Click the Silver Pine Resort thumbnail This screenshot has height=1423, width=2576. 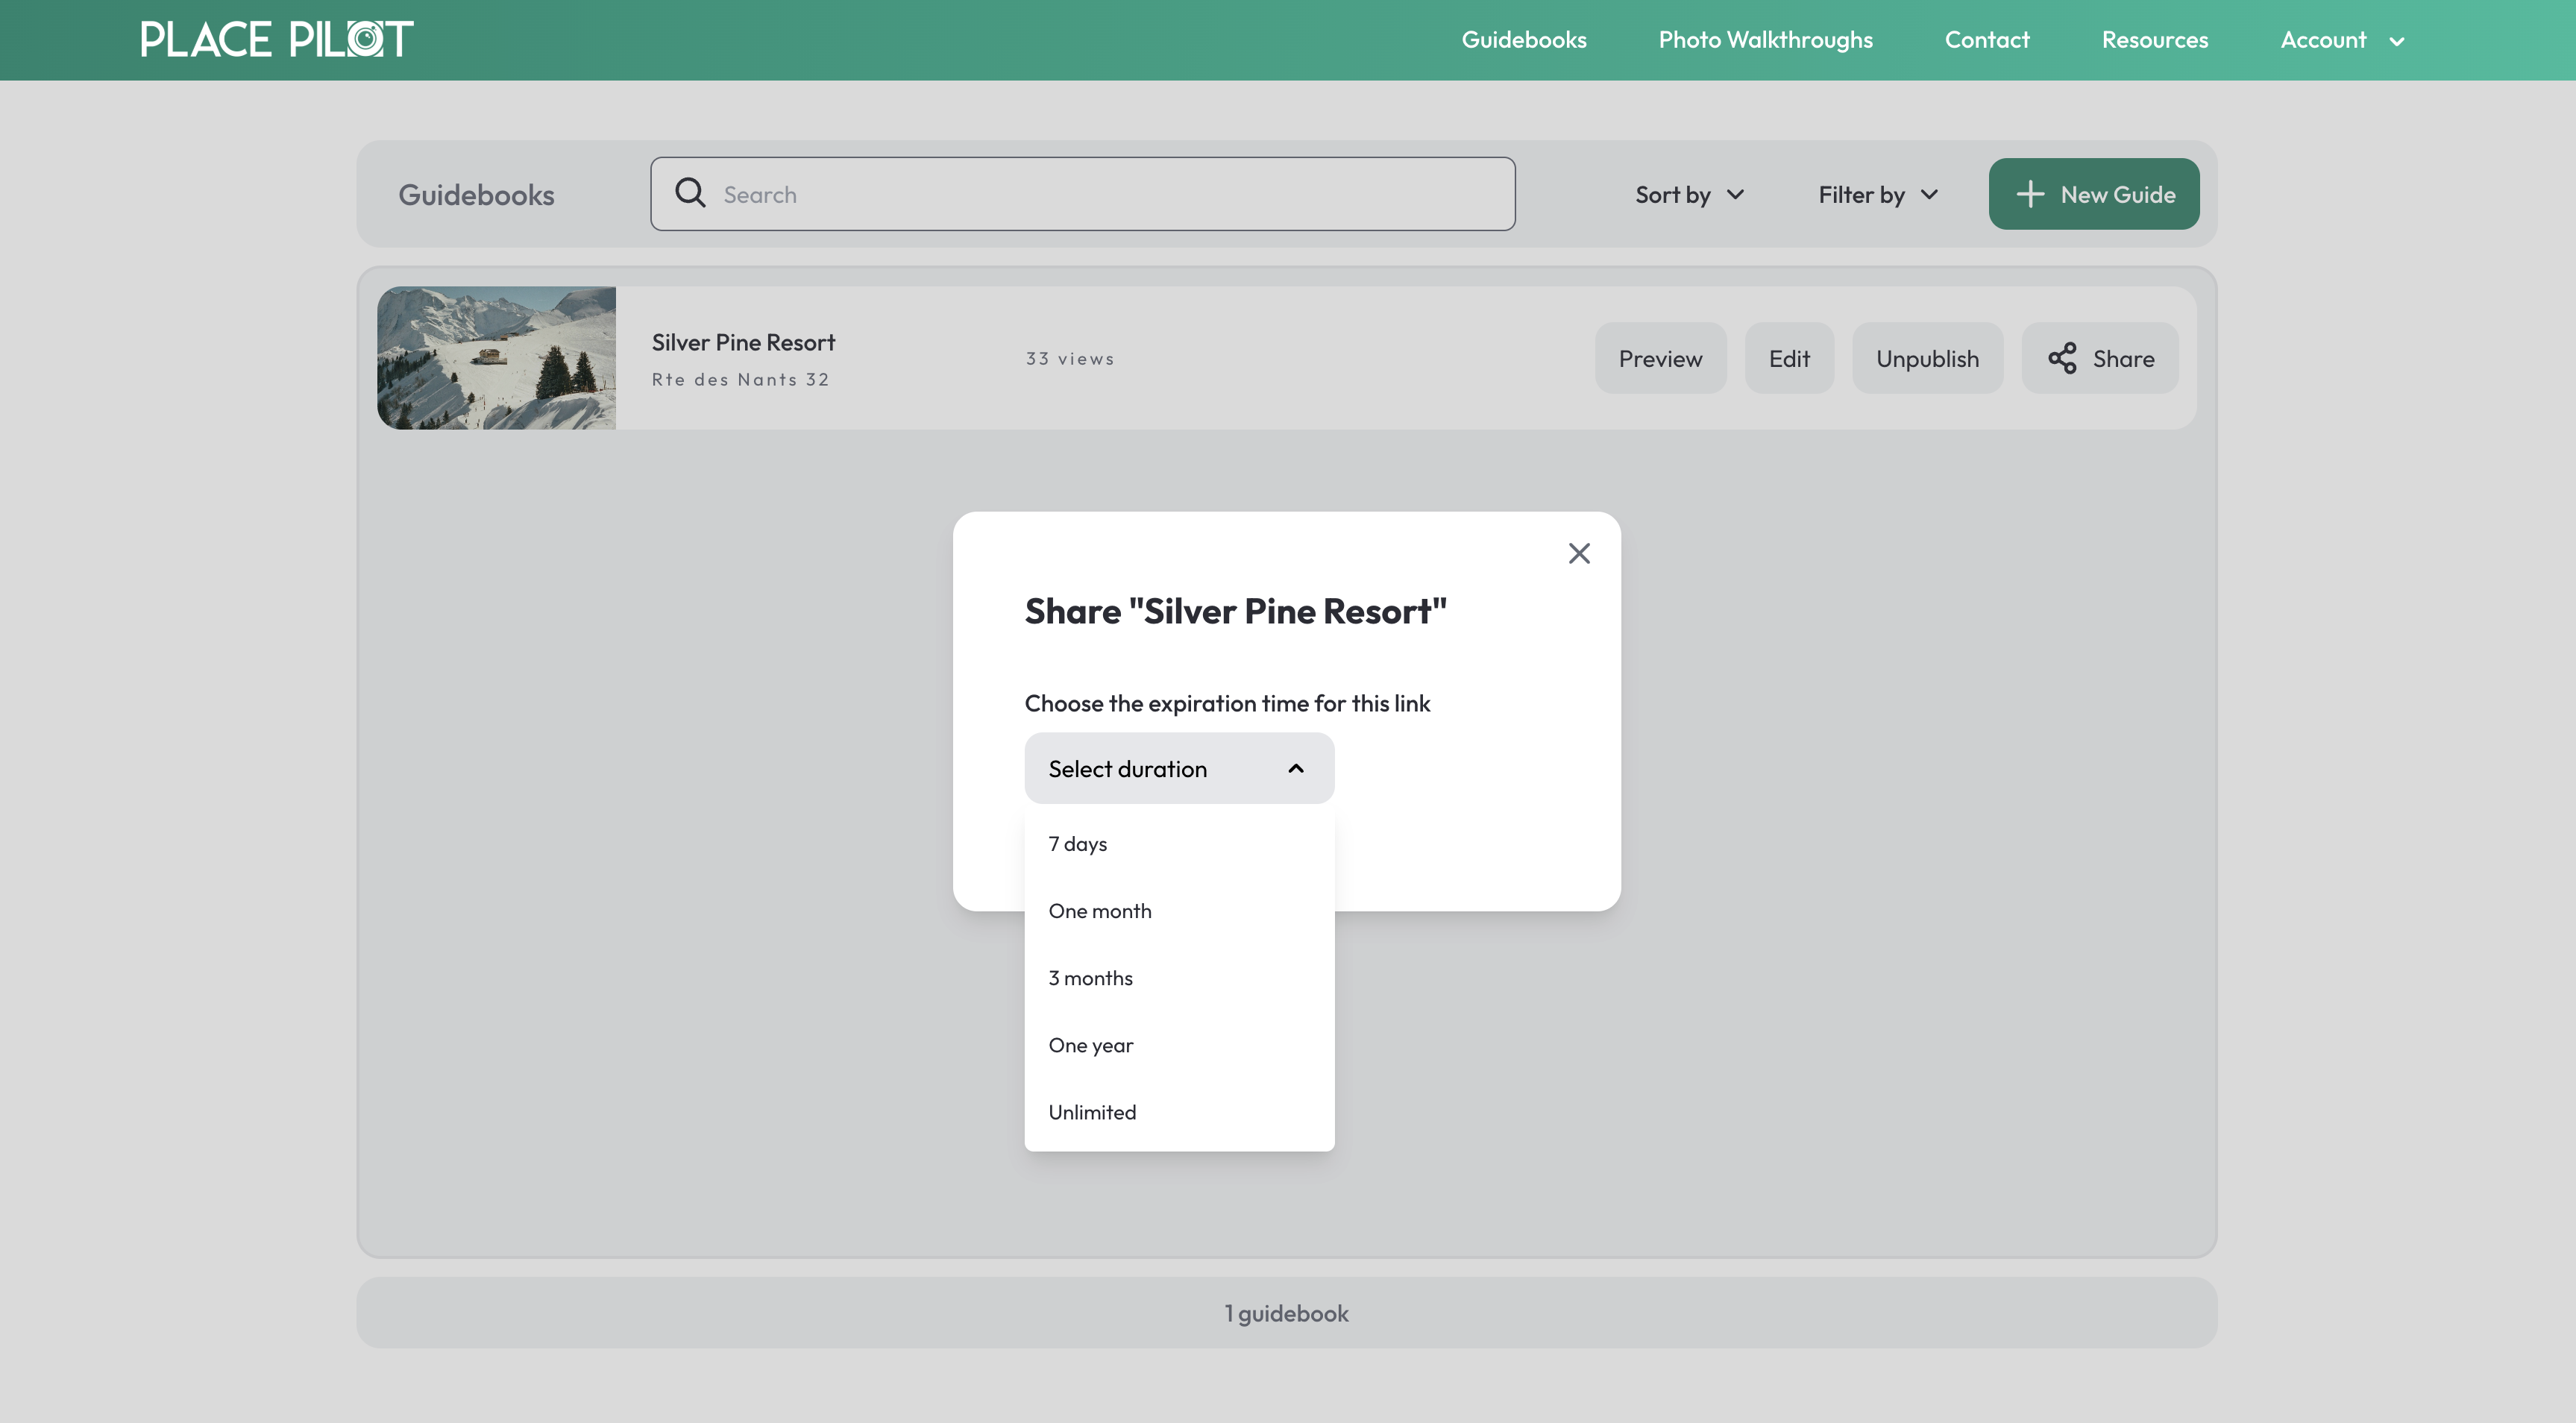tap(496, 358)
